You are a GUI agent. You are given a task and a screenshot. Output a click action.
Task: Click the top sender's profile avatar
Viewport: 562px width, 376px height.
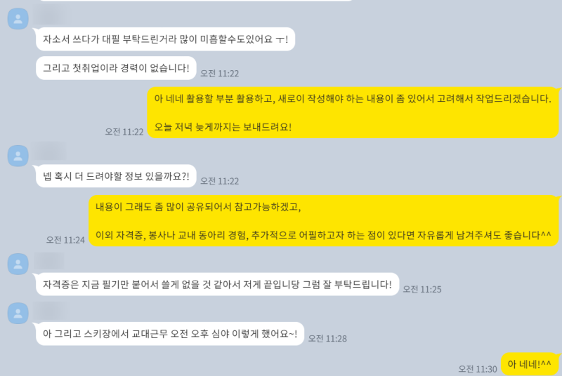point(18,19)
